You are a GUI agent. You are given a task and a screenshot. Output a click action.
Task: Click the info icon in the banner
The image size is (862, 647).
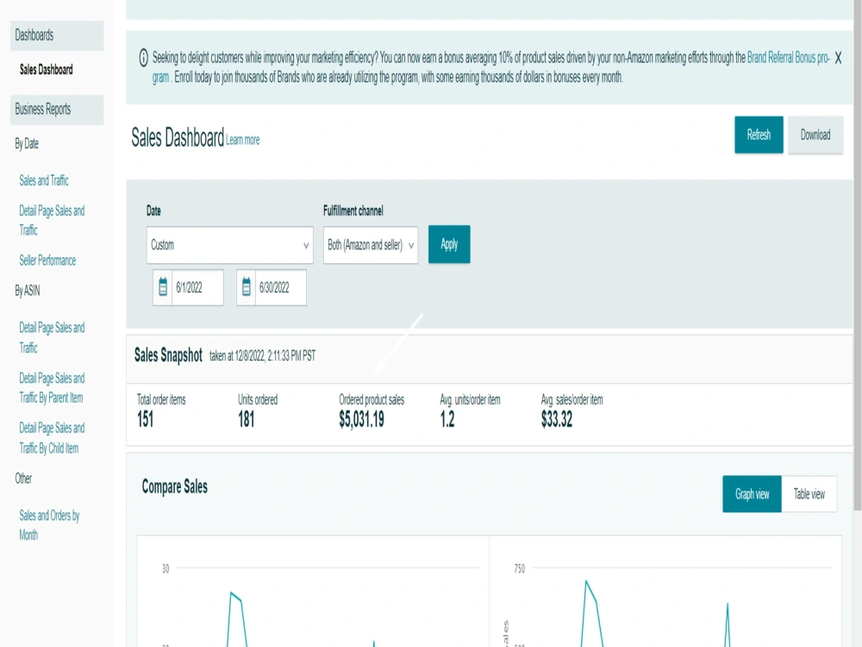tap(143, 58)
